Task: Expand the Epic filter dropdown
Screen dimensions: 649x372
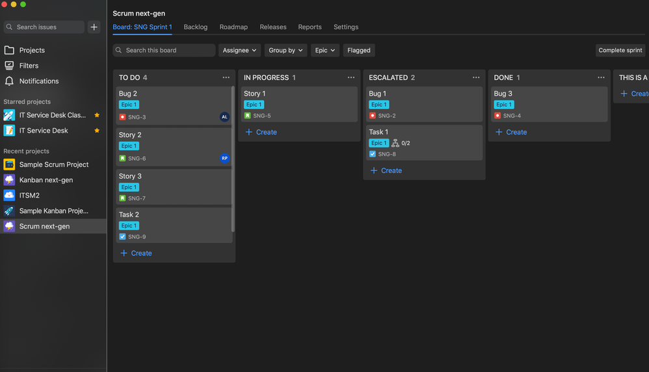Action: click(x=325, y=50)
